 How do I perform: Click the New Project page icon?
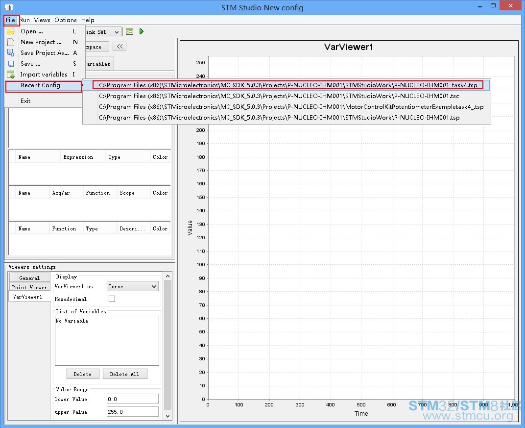[x=11, y=42]
